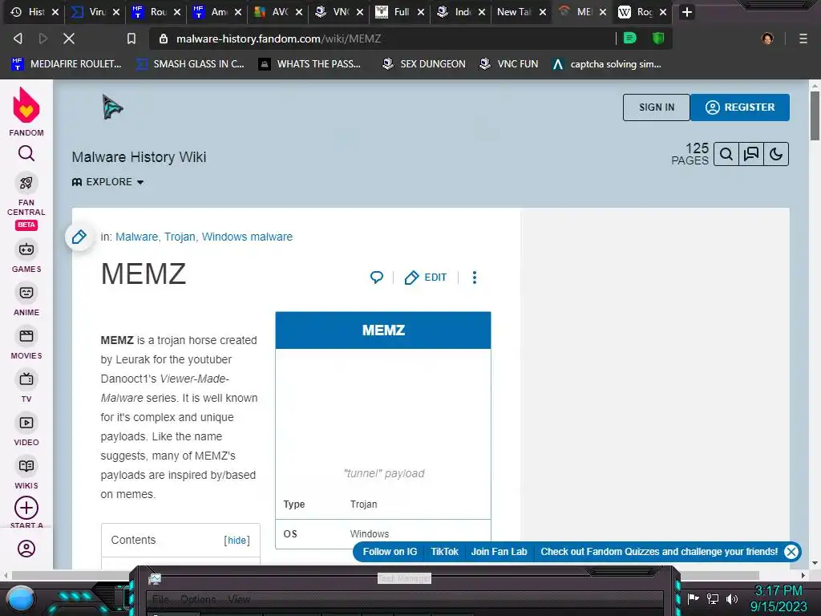Dismiss the bottom banner with X
821x616 pixels.
pos(791,552)
